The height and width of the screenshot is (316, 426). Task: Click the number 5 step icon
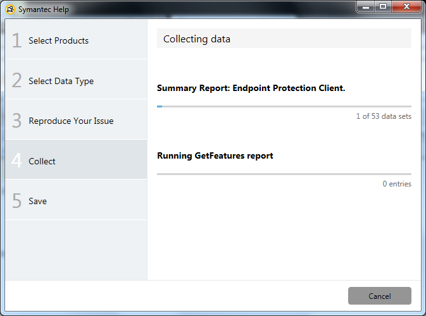tap(17, 200)
